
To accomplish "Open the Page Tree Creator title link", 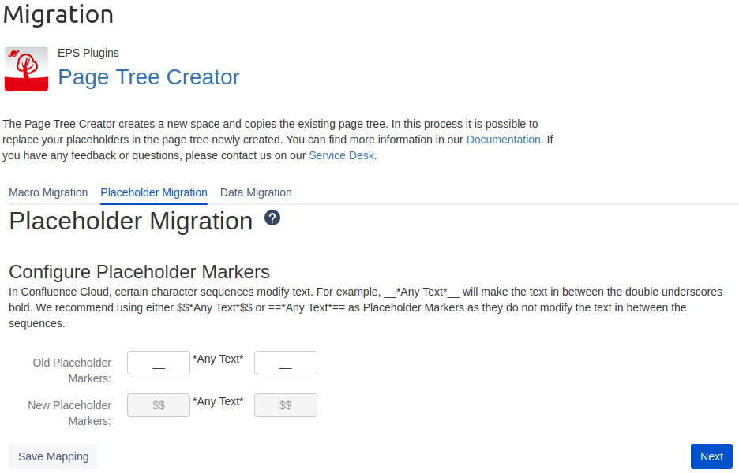I will tap(148, 77).
